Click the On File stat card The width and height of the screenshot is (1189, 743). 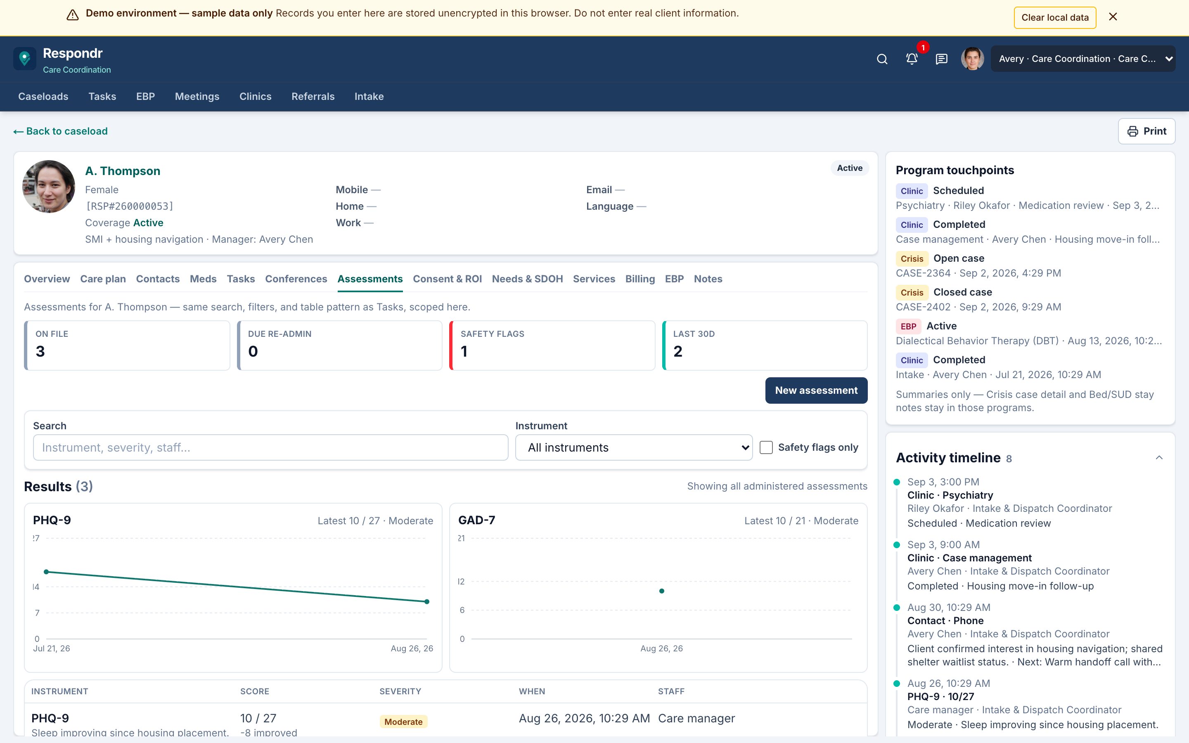[x=127, y=345]
